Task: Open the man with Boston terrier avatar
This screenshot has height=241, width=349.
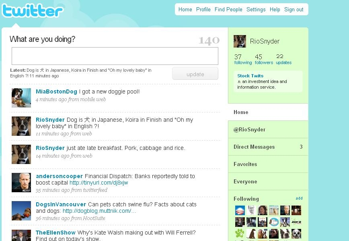Action: (x=263, y=234)
